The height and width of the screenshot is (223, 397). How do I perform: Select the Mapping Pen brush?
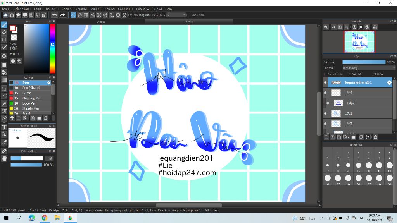pyautogui.click(x=30, y=98)
